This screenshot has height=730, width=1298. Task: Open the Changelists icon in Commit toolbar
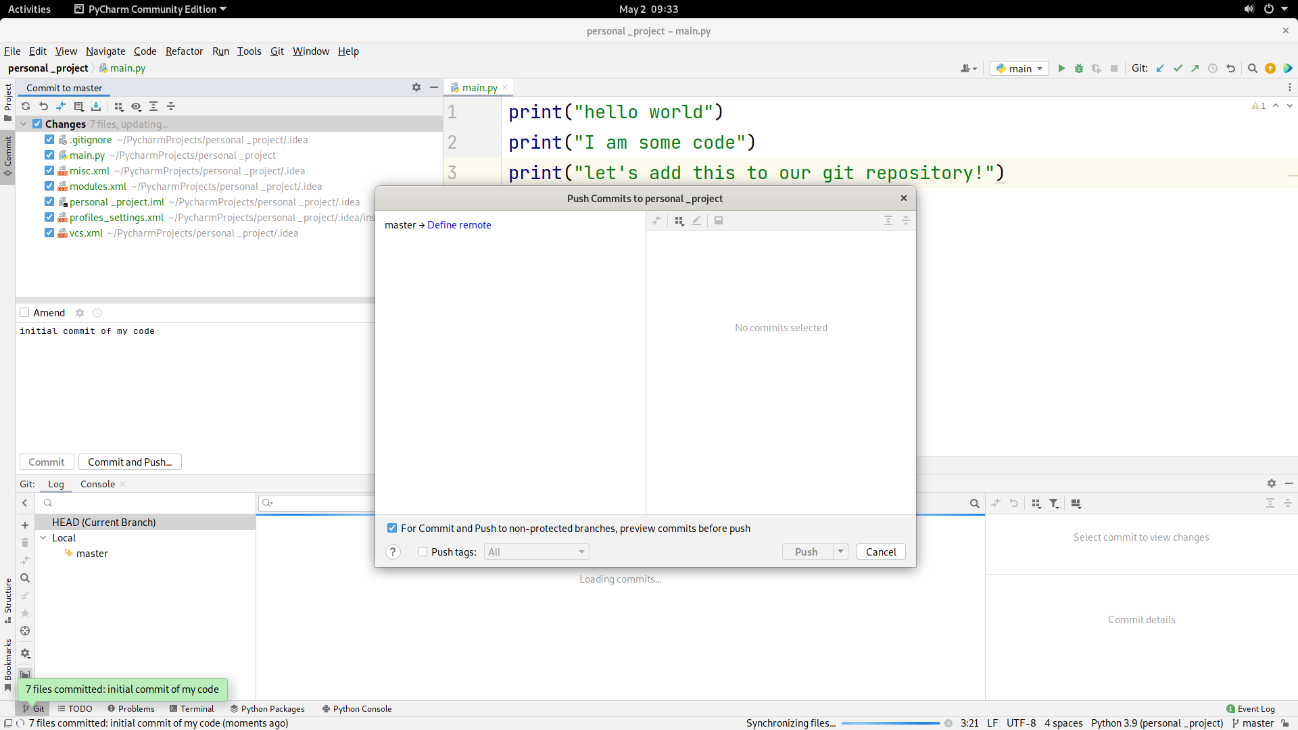point(78,106)
